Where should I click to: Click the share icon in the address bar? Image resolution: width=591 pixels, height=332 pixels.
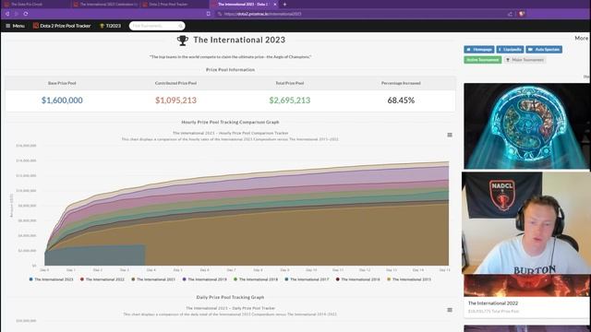(x=510, y=14)
